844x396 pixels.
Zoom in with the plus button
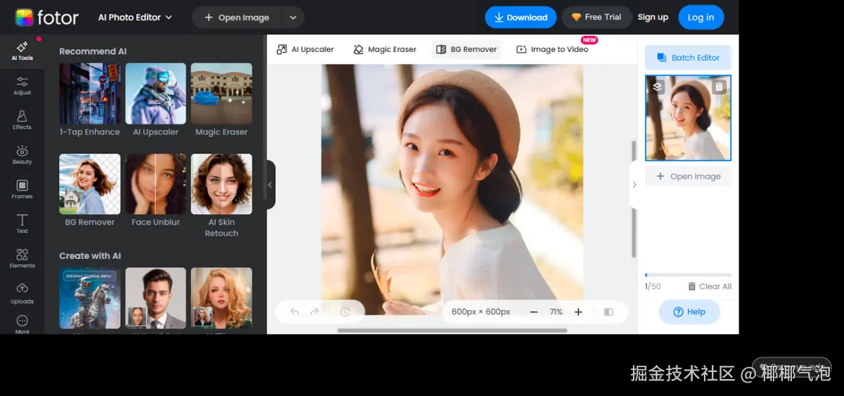coord(578,312)
